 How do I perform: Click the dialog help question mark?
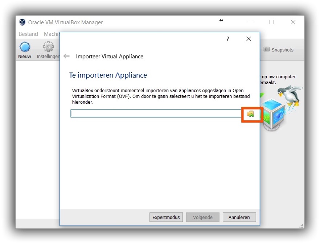pyautogui.click(x=228, y=39)
